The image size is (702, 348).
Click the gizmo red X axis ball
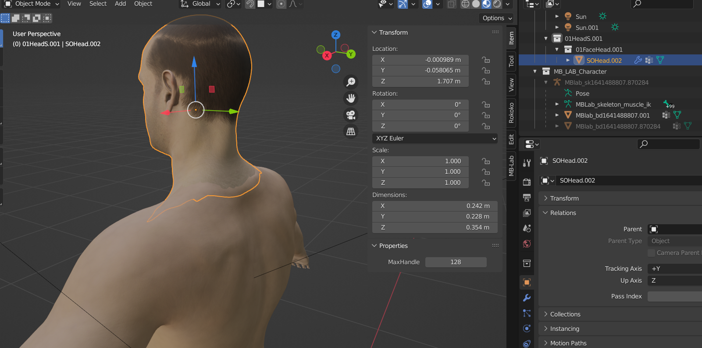(327, 56)
